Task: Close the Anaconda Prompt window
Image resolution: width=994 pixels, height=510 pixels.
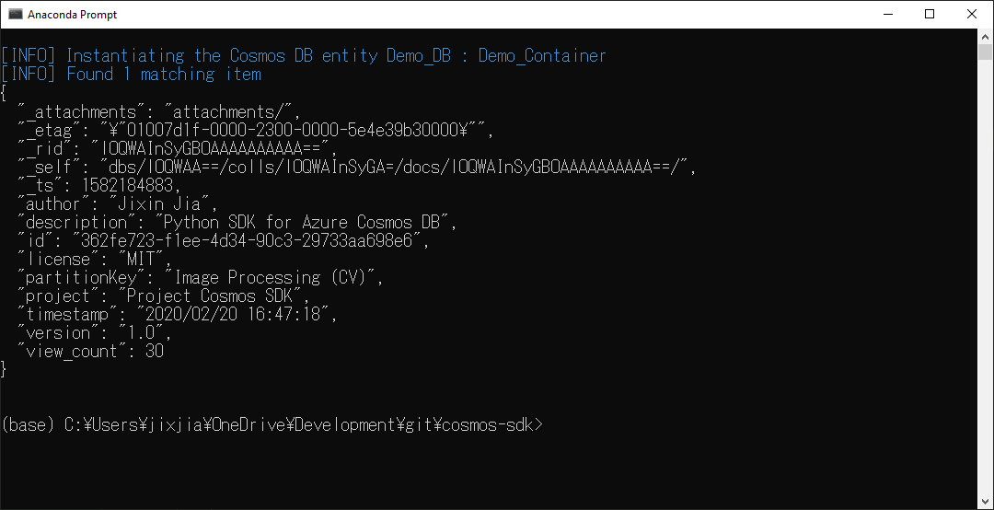Action: [972, 15]
